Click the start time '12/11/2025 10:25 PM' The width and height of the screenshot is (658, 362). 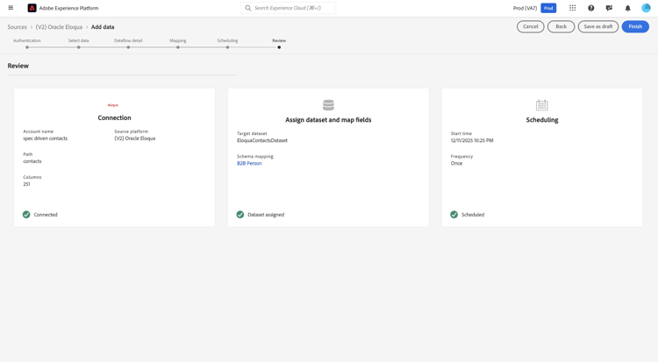(472, 140)
